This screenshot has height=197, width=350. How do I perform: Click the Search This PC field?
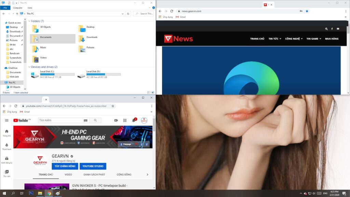(x=144, y=14)
